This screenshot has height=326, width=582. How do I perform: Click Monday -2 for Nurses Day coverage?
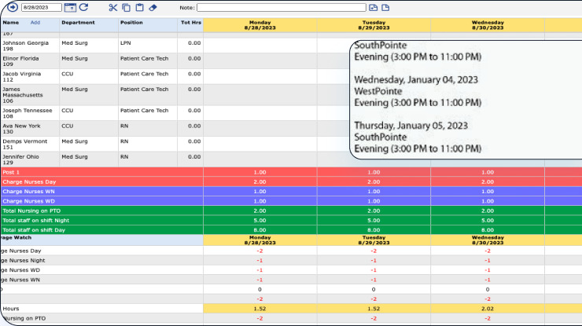tap(260, 251)
